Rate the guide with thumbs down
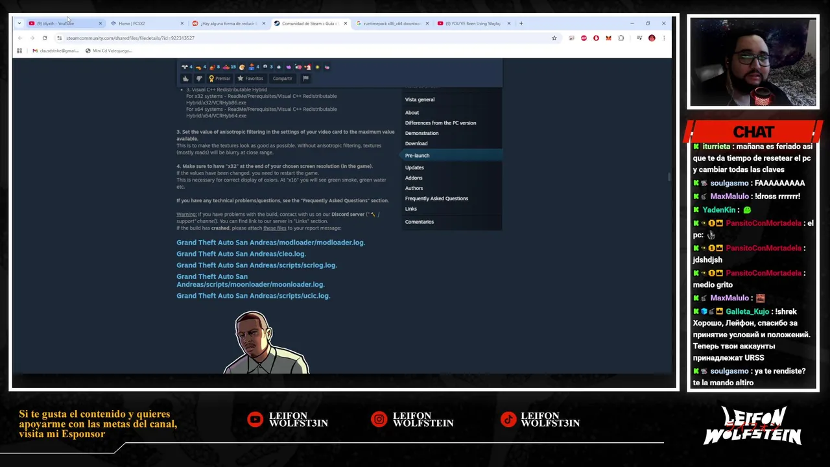The image size is (830, 467). (x=199, y=78)
